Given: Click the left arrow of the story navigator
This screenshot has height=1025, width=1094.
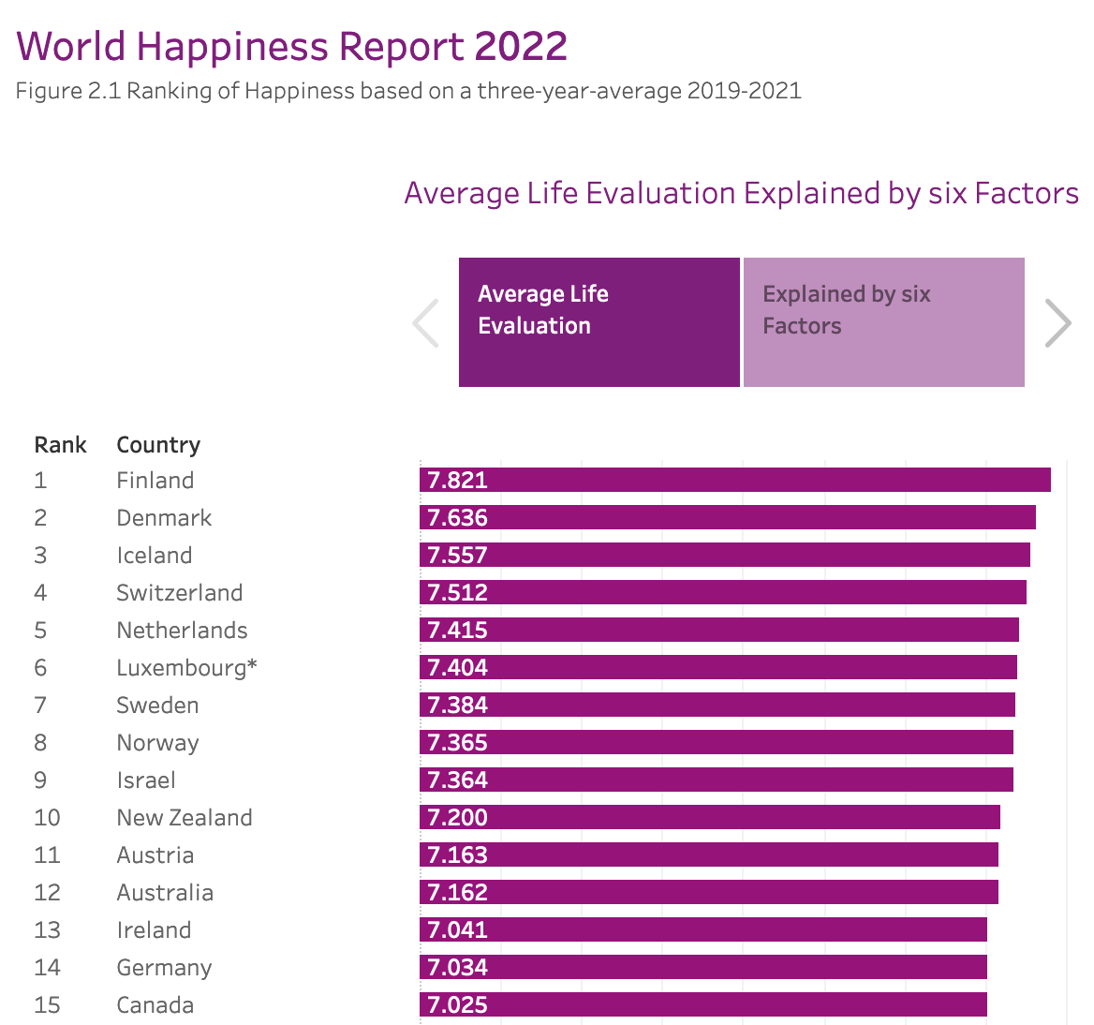Looking at the screenshot, I should point(425,323).
